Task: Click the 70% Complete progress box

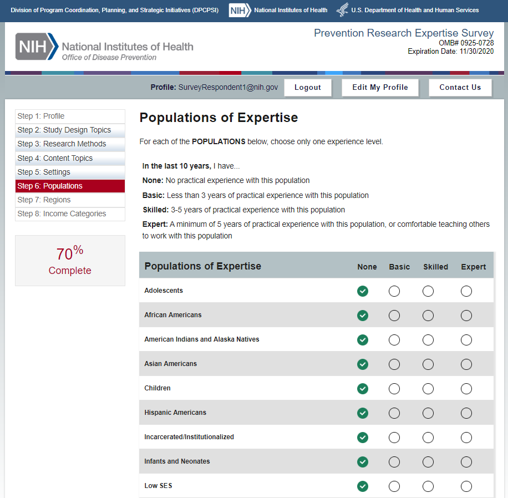Action: pos(70,261)
